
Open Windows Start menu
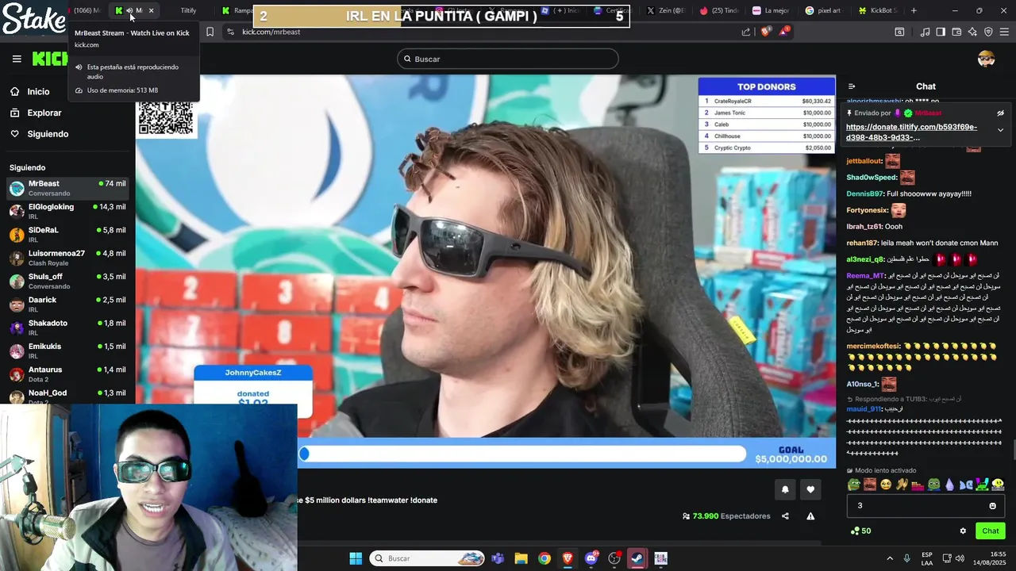(356, 558)
